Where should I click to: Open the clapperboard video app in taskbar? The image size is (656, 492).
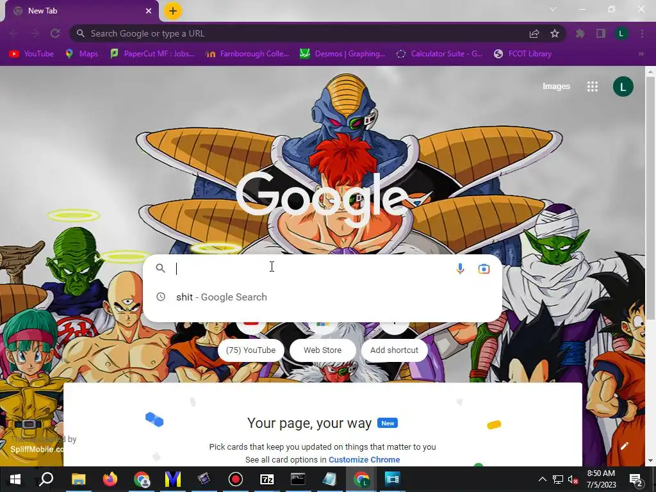coord(204,479)
